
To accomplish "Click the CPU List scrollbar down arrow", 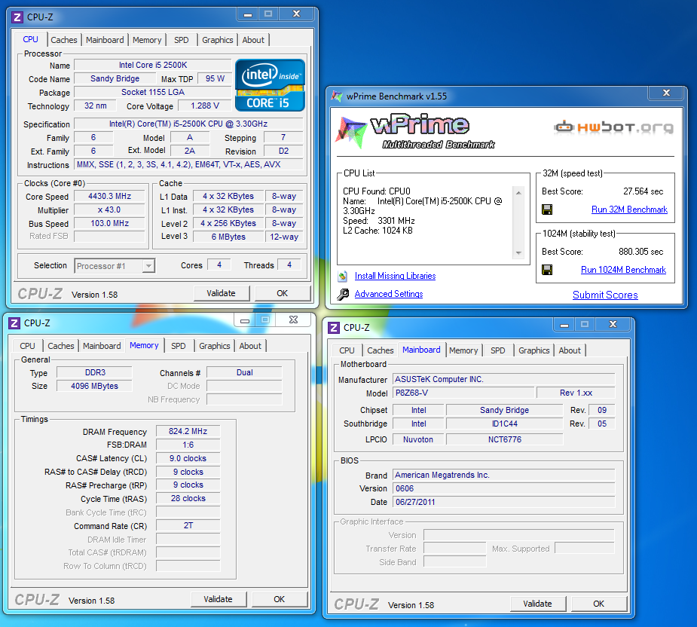I will 518,252.
